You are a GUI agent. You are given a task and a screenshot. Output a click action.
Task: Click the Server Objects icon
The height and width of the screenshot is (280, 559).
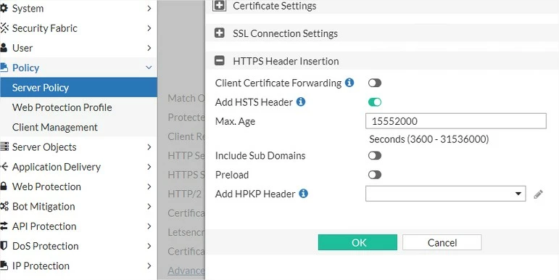(4, 147)
